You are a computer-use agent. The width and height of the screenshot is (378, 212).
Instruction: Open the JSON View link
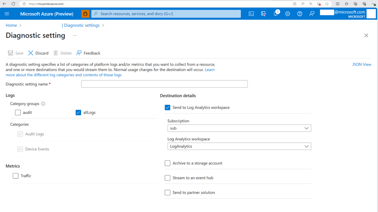point(361,65)
